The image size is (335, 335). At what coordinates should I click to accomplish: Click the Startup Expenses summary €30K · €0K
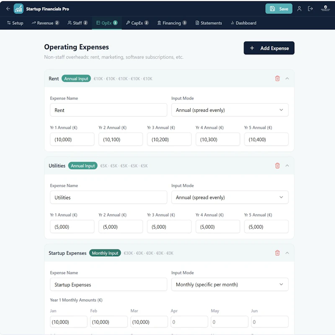tap(149, 253)
